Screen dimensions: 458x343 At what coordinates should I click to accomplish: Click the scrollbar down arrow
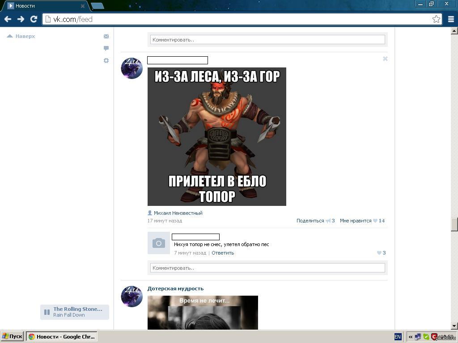(454, 326)
